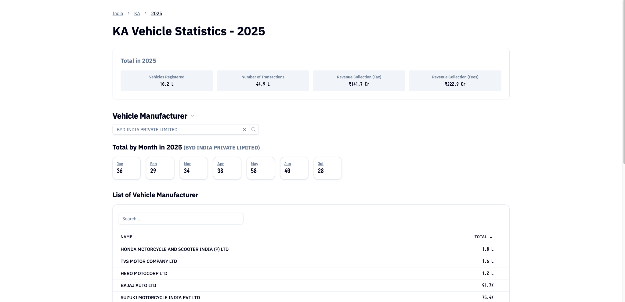
Task: Click the page vertical scrollbar
Action: [623, 82]
